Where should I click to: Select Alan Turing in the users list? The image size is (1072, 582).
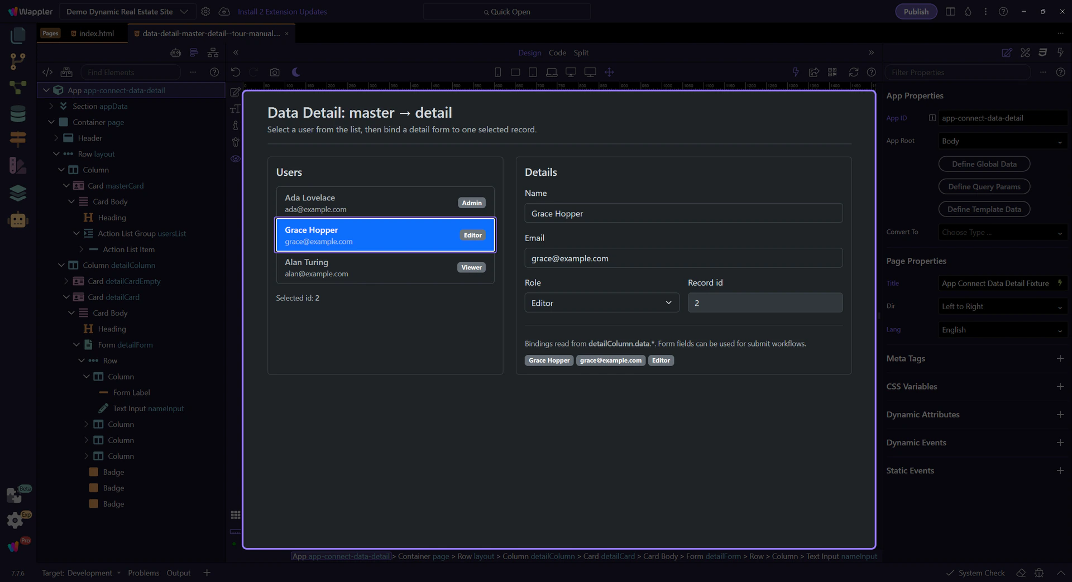tap(385, 268)
